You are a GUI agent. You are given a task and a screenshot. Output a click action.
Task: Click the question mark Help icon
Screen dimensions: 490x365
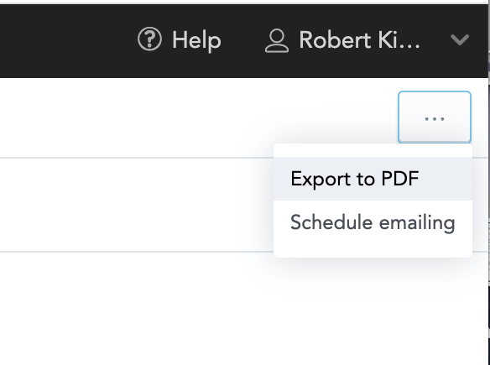click(149, 39)
